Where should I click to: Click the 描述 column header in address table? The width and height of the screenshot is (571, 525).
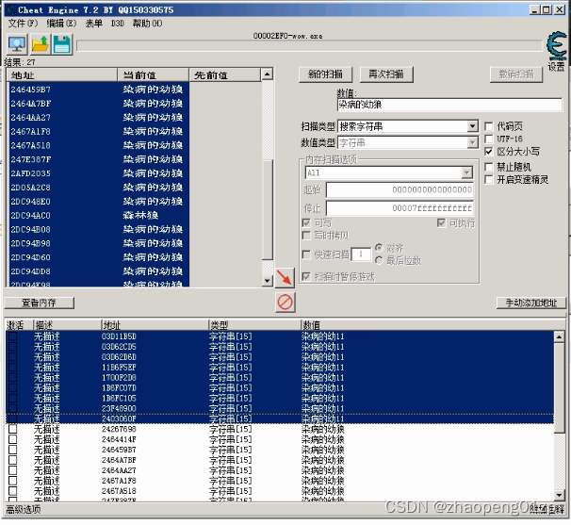pos(67,325)
